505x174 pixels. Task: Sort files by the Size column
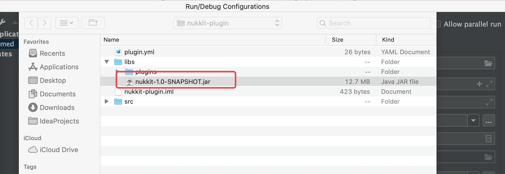tap(337, 40)
